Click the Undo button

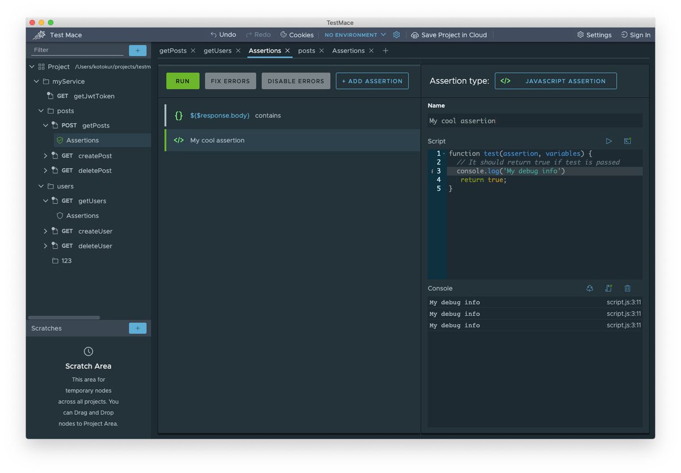[x=223, y=35]
